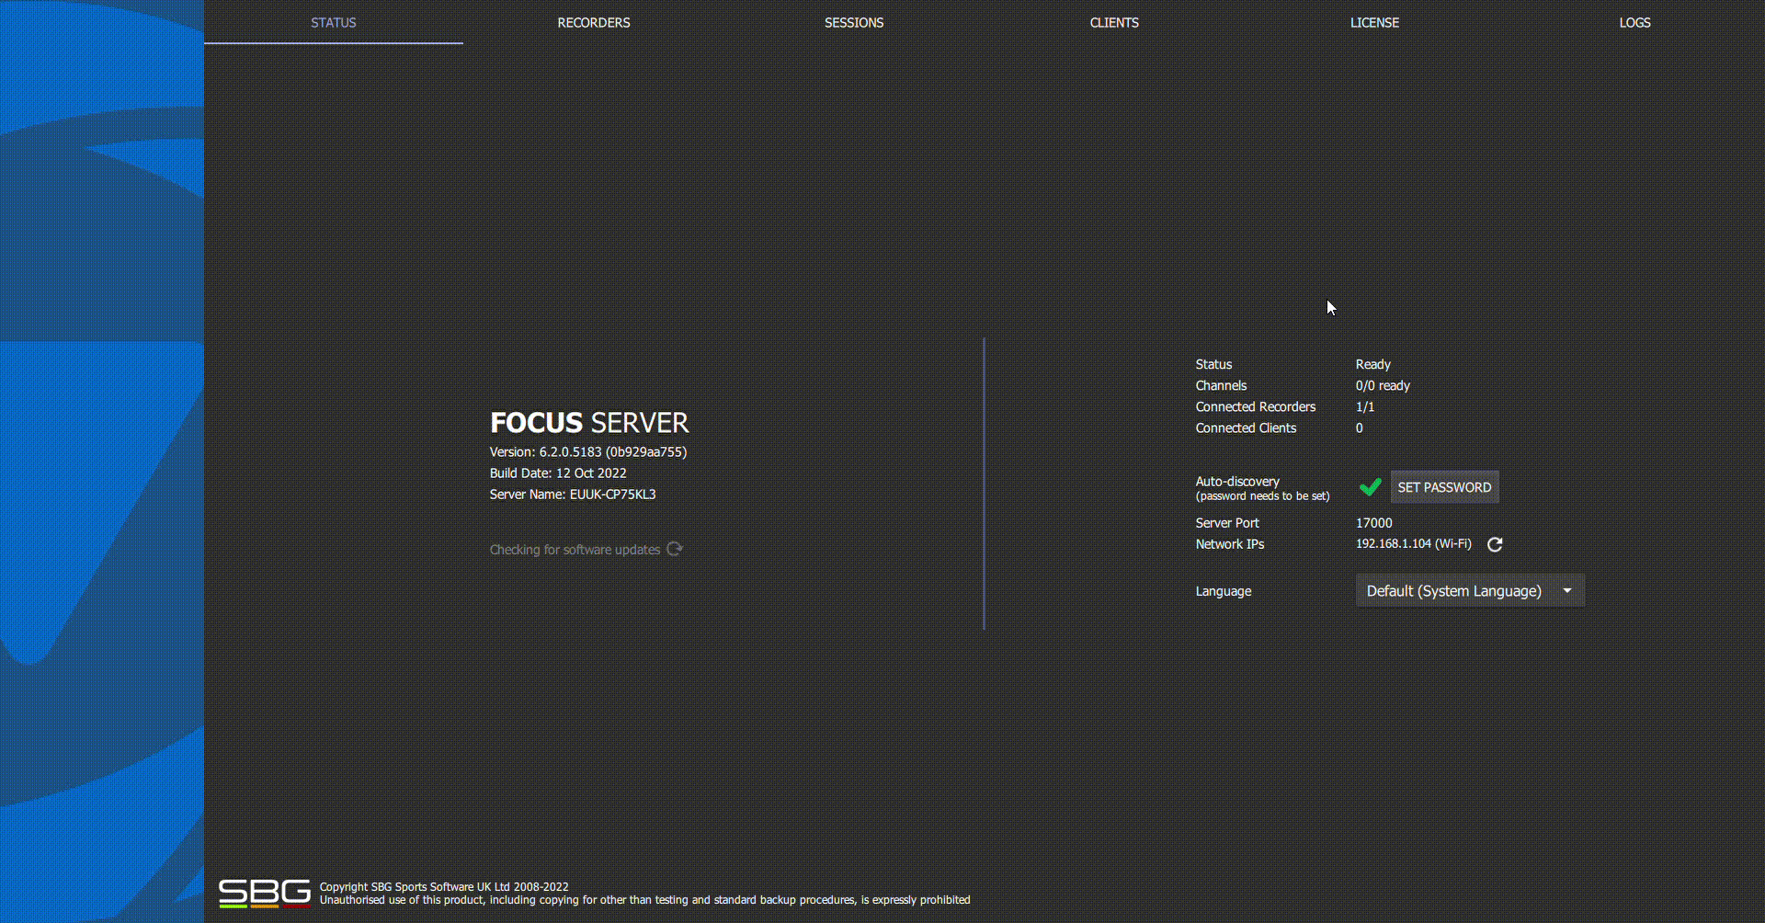Click the Server Name EUUK-CP75KL3 line
The image size is (1765, 923).
(x=572, y=495)
